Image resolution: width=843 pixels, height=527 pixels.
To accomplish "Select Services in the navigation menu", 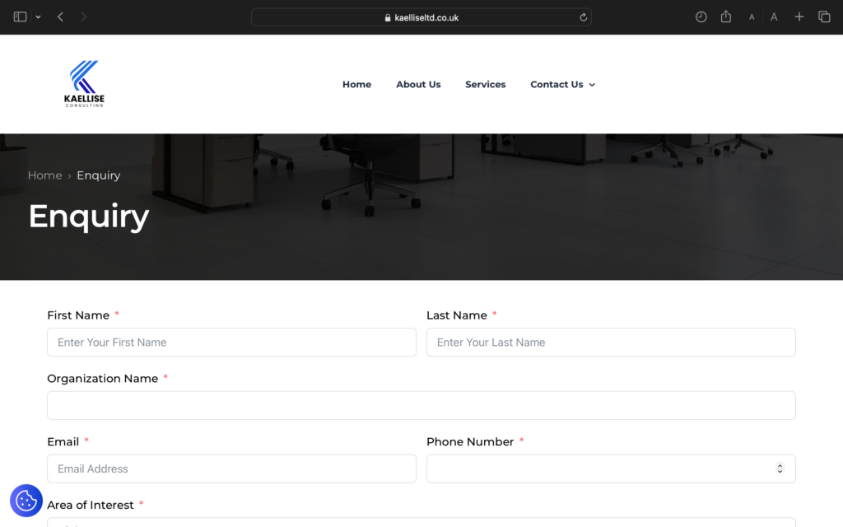I will 485,84.
